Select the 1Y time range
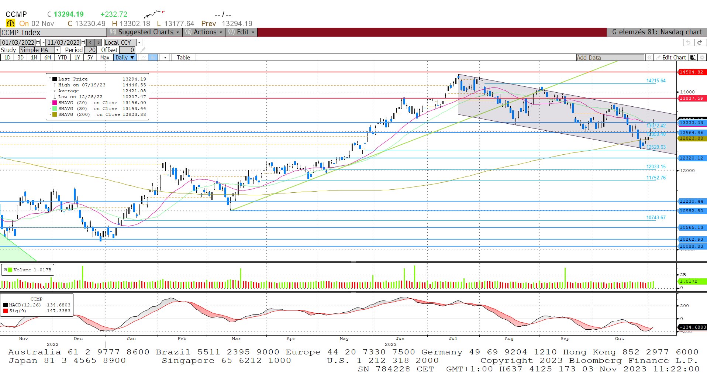 click(x=77, y=58)
